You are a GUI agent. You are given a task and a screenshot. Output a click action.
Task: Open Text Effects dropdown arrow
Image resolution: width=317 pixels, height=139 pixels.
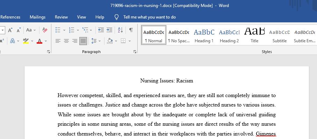[18, 41]
